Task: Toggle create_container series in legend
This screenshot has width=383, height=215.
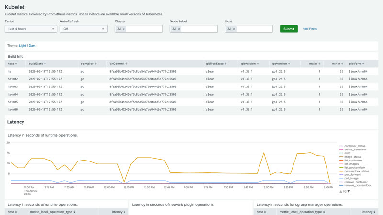Action: (353, 150)
